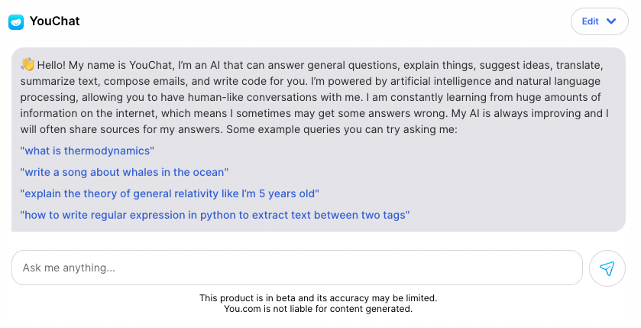Click the "You.com is not liable" disclaimer line

tap(318, 309)
